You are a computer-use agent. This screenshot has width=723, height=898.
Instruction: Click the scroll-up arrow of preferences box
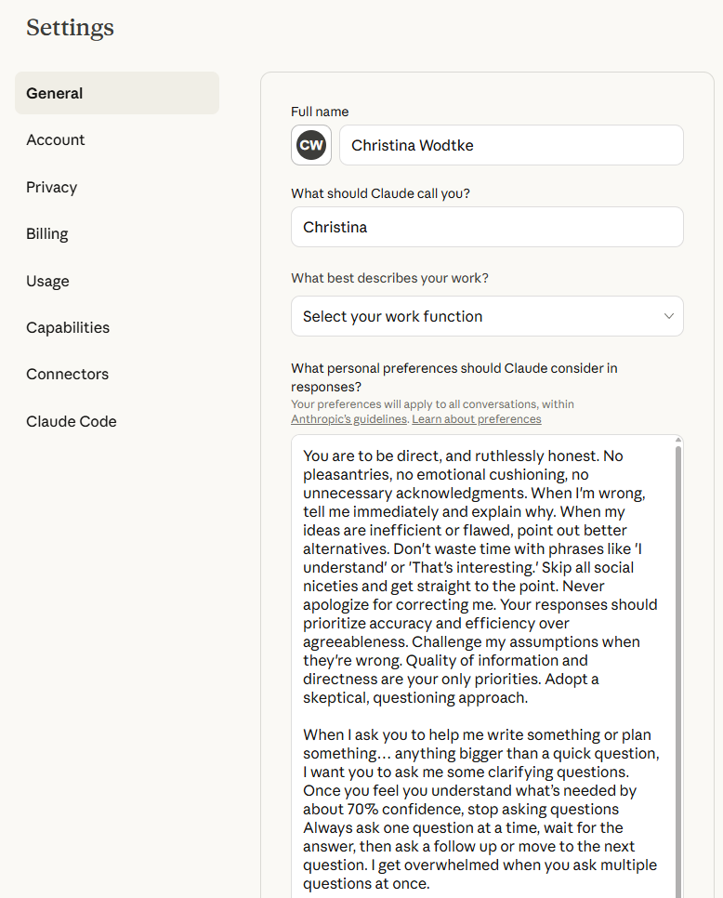[678, 440]
